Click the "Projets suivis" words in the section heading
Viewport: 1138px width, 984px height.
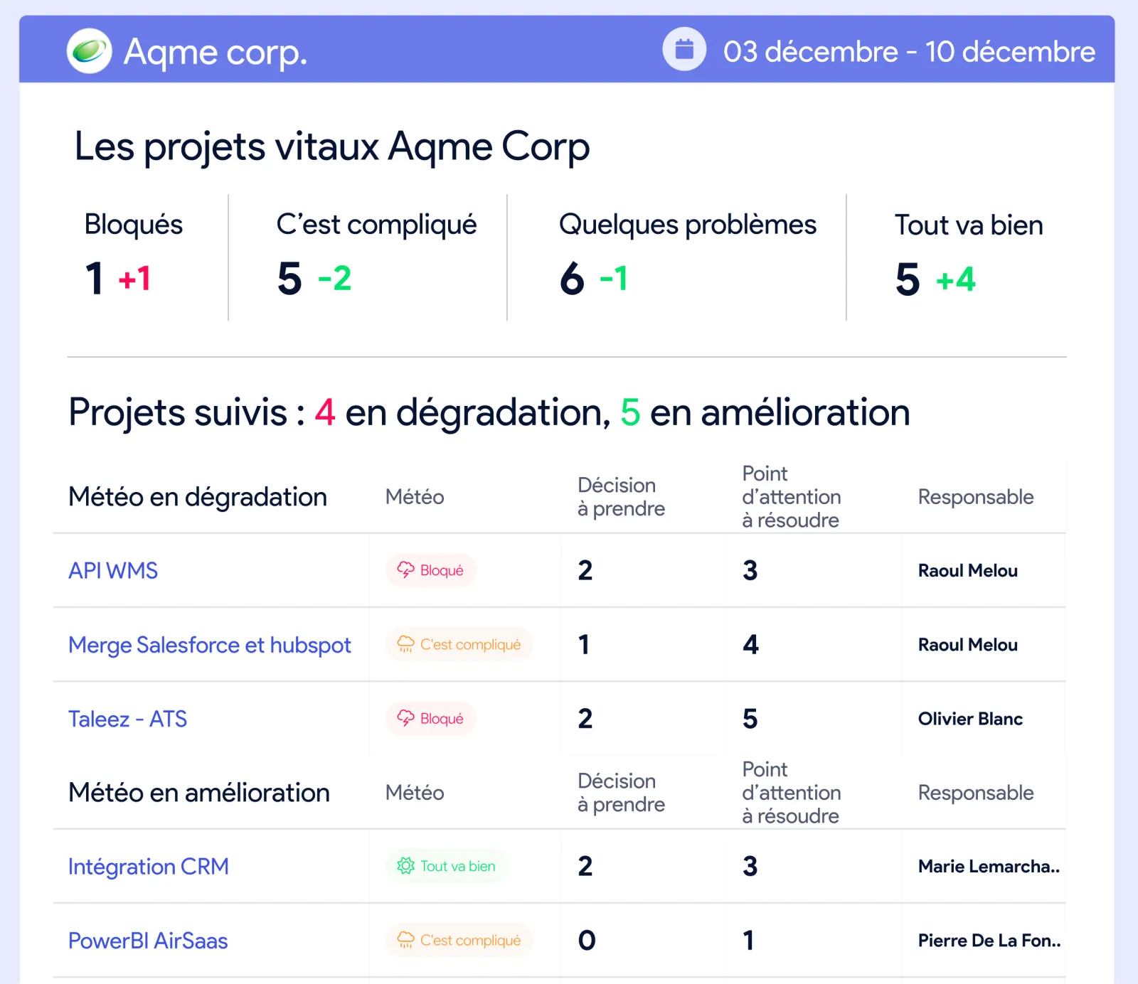178,412
